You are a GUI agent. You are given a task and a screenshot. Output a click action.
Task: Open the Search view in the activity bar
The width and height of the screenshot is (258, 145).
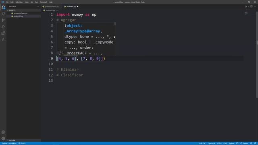pos(3,13)
